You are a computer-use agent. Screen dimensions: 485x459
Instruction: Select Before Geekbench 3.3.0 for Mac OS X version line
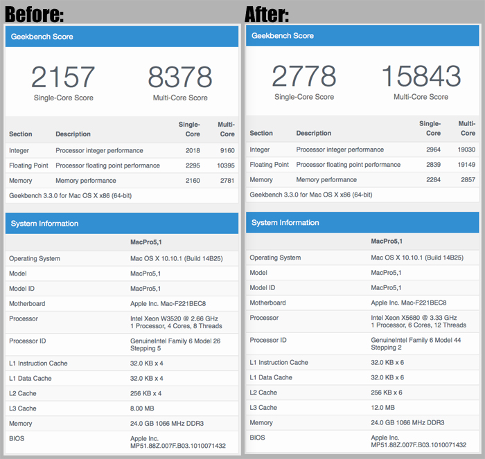click(x=71, y=196)
